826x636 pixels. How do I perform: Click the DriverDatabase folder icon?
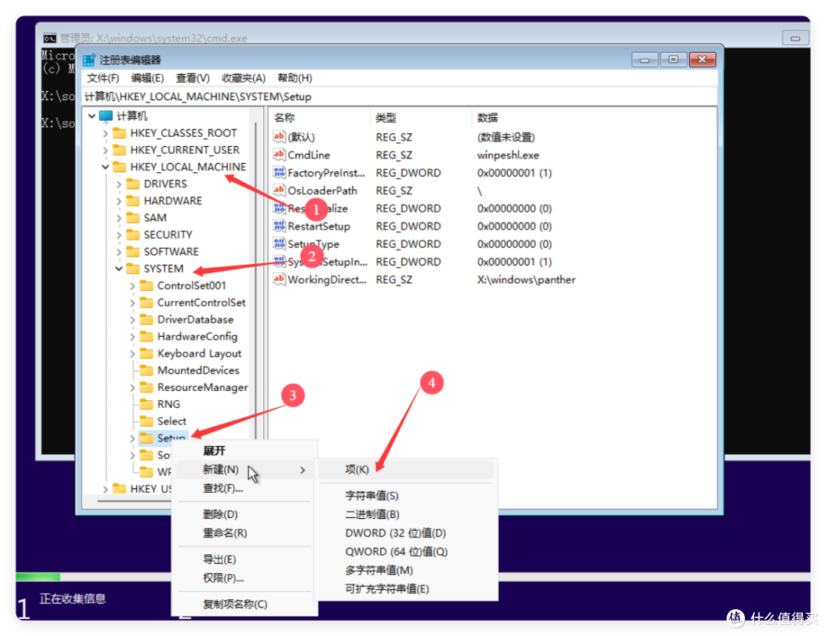[147, 319]
